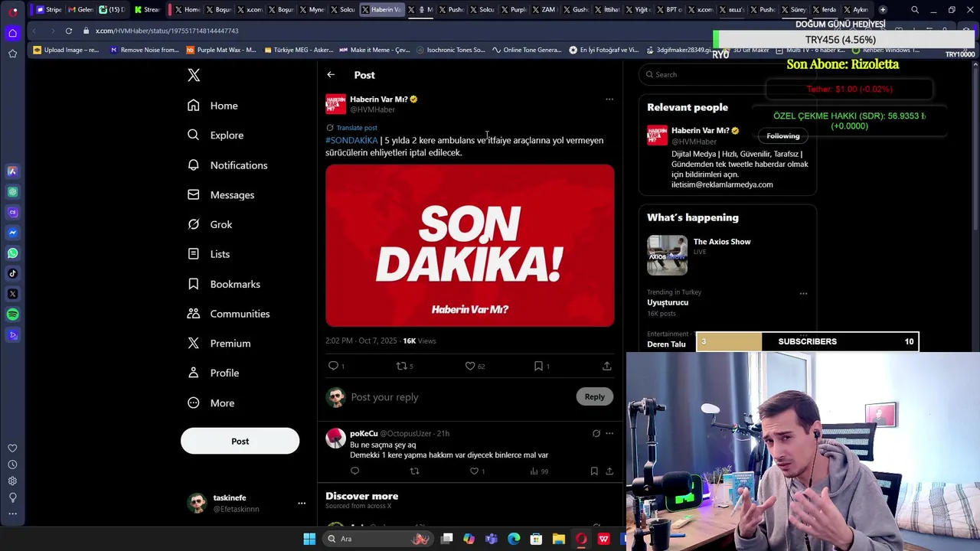The image size is (980, 551).
Task: Click the Reply button
Action: click(x=594, y=396)
